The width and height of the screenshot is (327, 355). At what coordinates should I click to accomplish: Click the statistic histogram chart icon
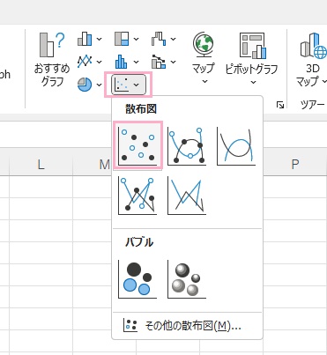122,62
